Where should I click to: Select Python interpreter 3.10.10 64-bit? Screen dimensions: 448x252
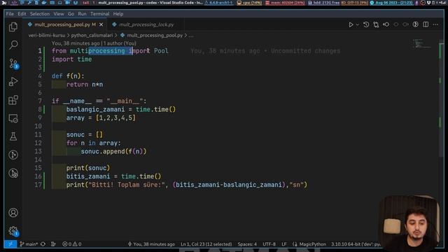click(356, 244)
